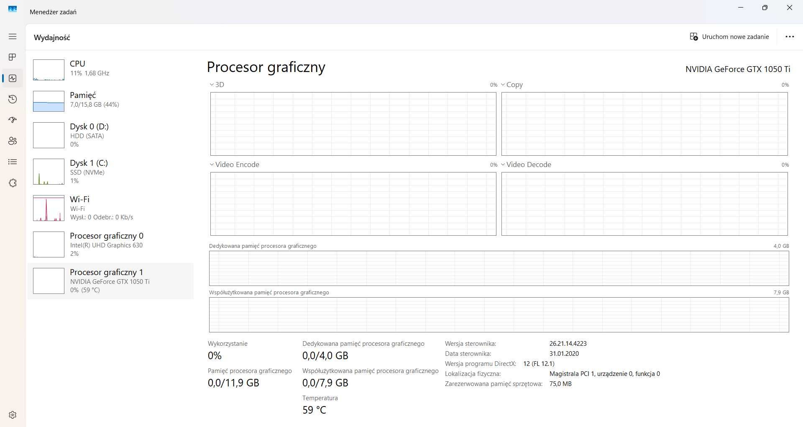The image size is (803, 427).
Task: Click 'Magistrala PCI 1' location value
Action: (x=605, y=373)
